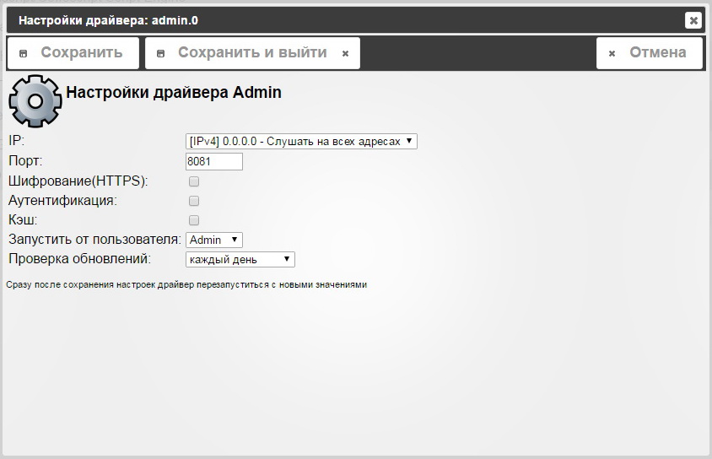Check the Кэш checkbox
This screenshot has height=459, width=712.
coord(194,220)
